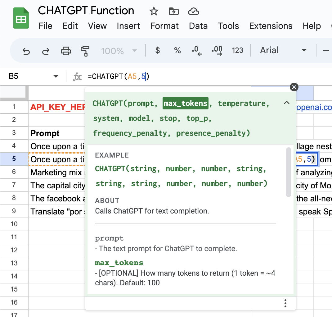The width and height of the screenshot is (332, 317).
Task: Open the Data menu
Action: click(x=198, y=26)
